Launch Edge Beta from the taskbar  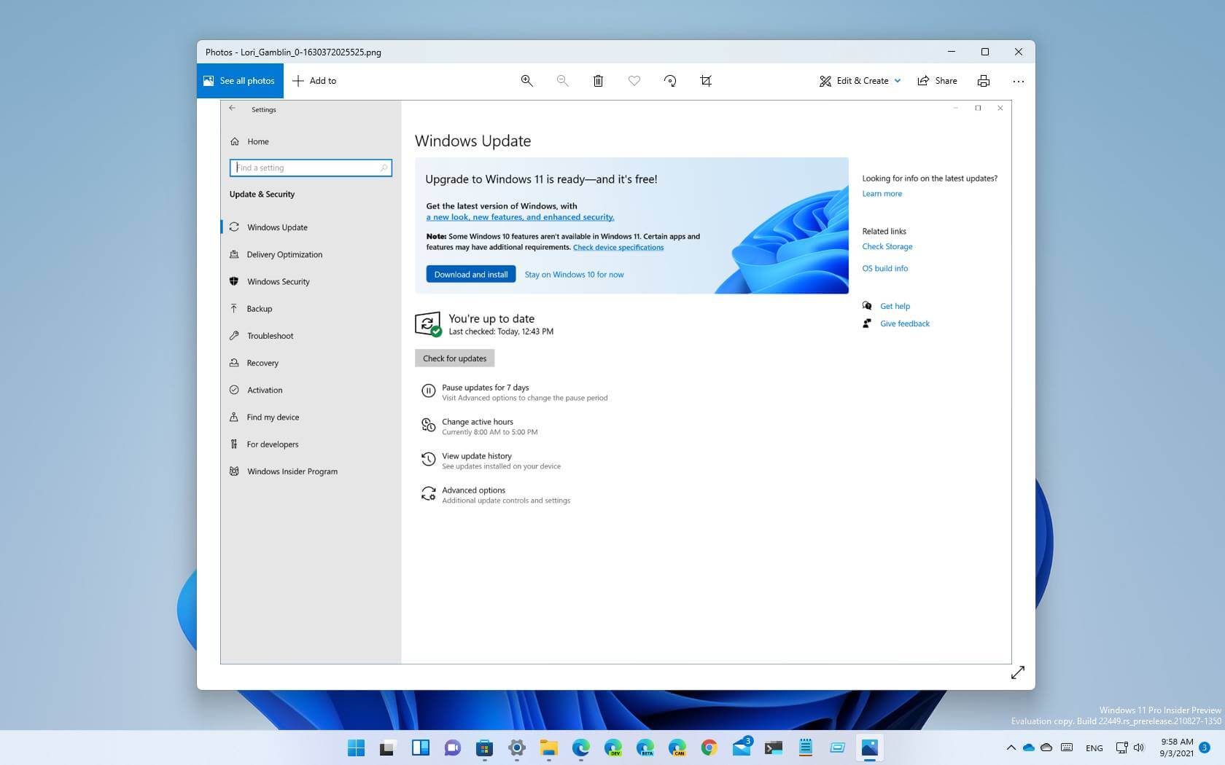point(645,748)
